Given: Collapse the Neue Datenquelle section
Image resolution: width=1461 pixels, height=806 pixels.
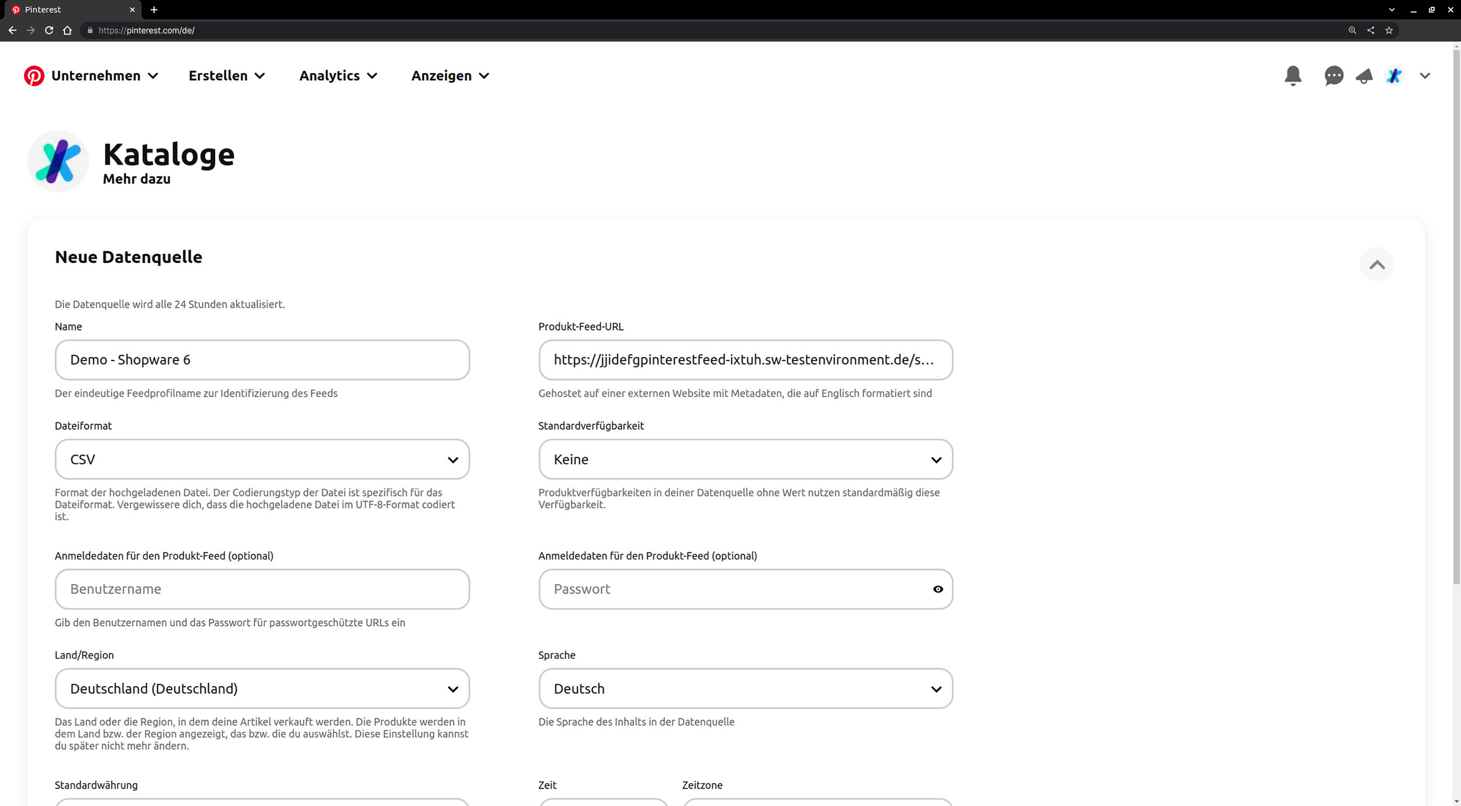Looking at the screenshot, I should [1377, 265].
